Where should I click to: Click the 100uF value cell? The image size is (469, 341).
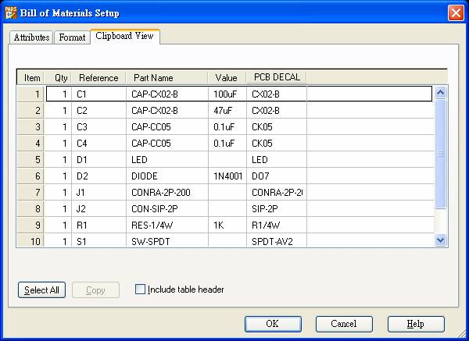tap(227, 94)
